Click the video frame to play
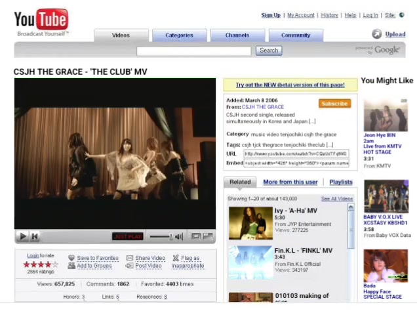417x315 pixels. click(x=115, y=154)
